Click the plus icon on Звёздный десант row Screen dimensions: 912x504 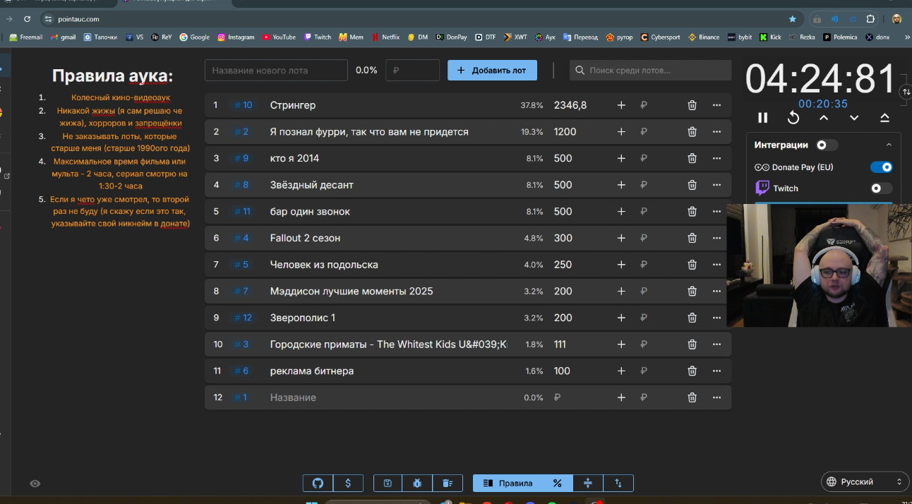[621, 185]
